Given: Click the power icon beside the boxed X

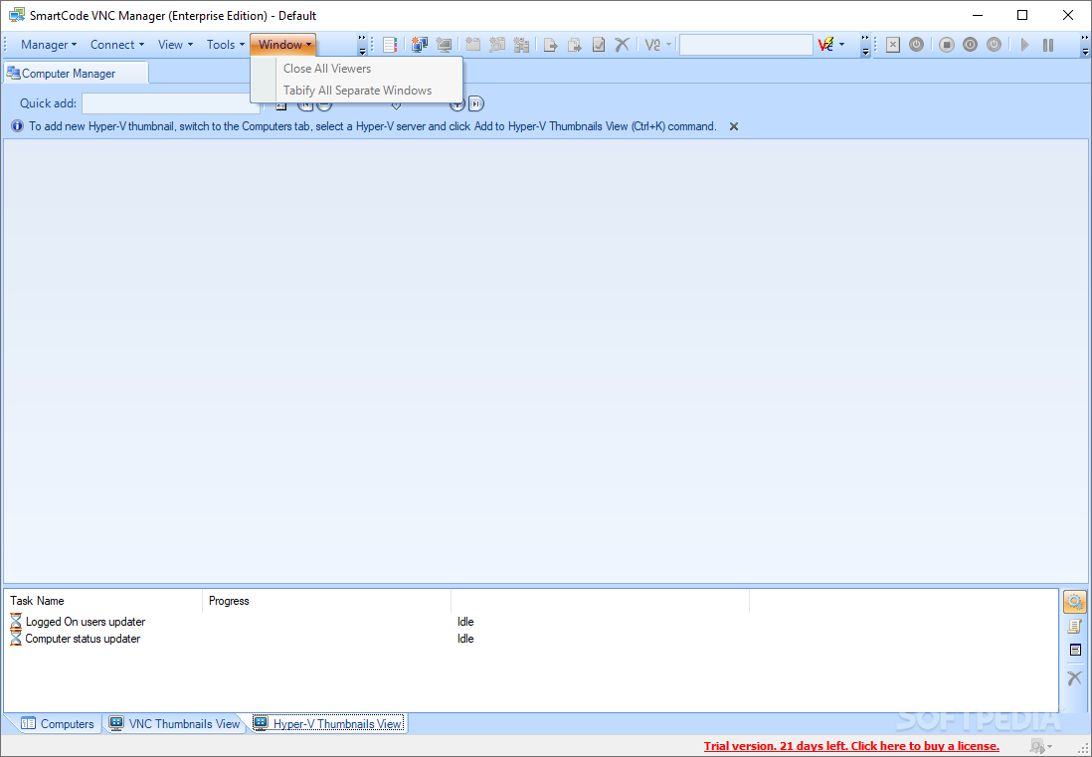Looking at the screenshot, I should pos(917,45).
